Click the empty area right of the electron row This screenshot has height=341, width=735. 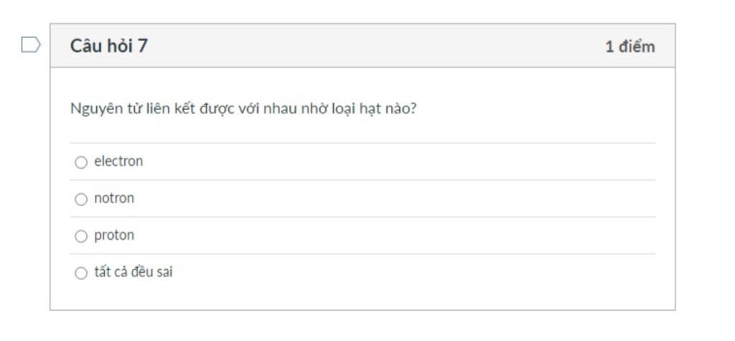pos(398,162)
